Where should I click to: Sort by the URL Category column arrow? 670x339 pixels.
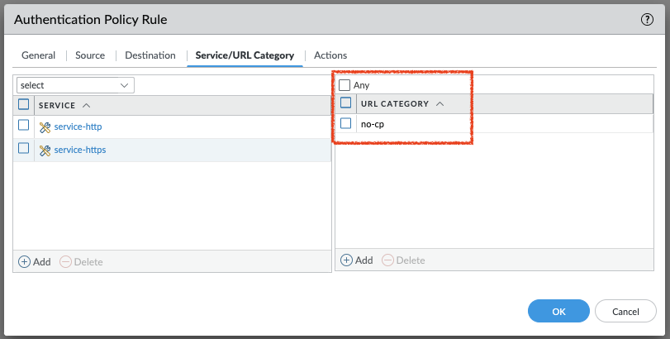pyautogui.click(x=440, y=104)
